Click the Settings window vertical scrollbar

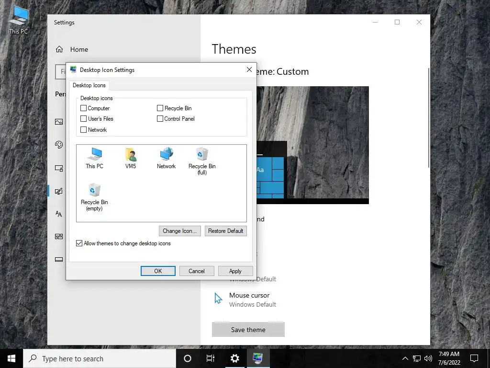click(x=429, y=118)
